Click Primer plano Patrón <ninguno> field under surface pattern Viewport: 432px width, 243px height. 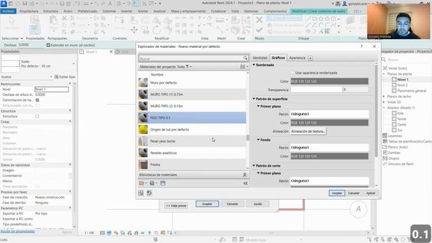(329, 114)
